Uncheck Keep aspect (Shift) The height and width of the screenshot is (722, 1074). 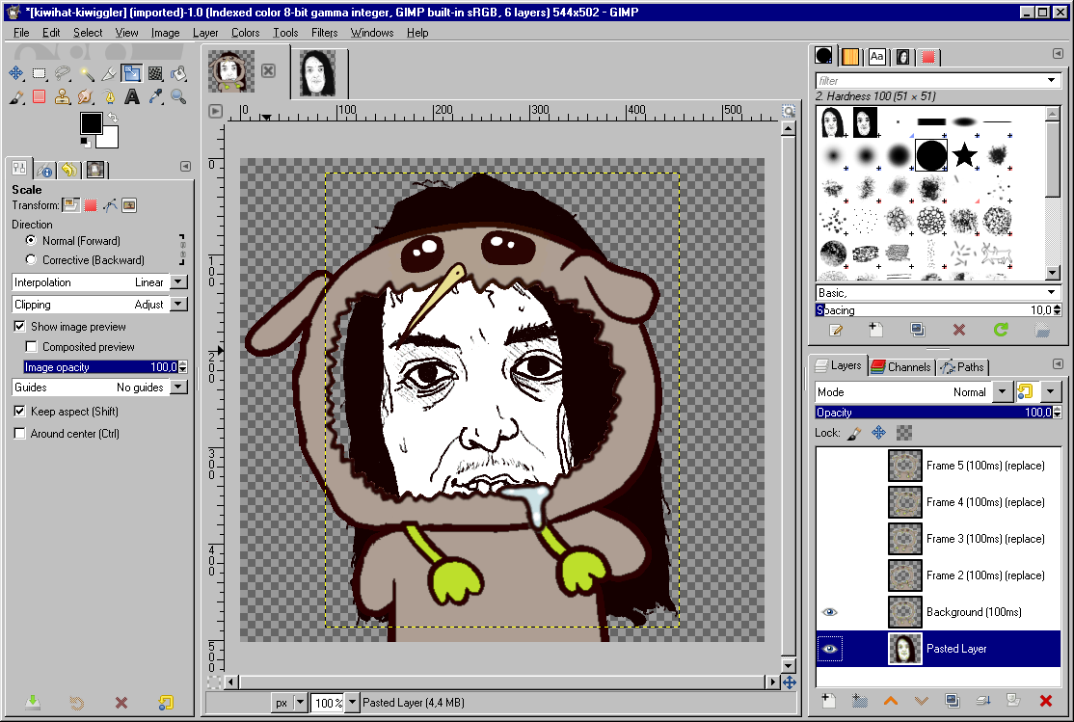point(20,411)
